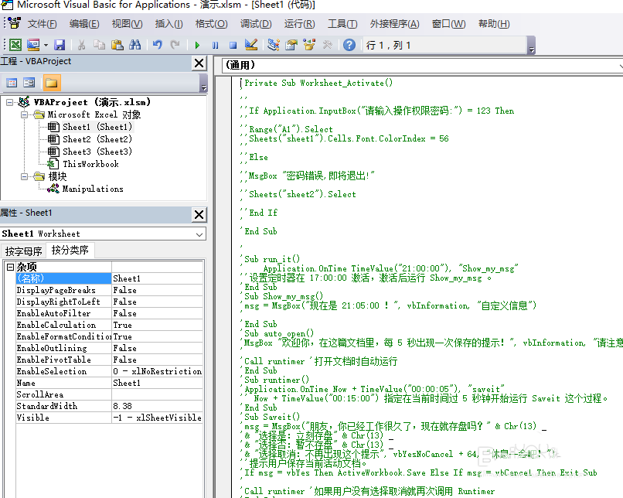This screenshot has width=623, height=498.
Task: Open the 编辑(E) menu
Action: point(84,24)
